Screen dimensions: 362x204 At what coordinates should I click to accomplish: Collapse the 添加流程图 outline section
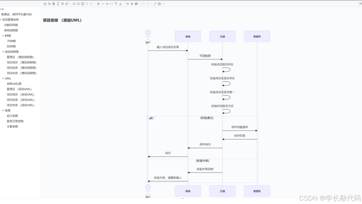tap(3, 52)
